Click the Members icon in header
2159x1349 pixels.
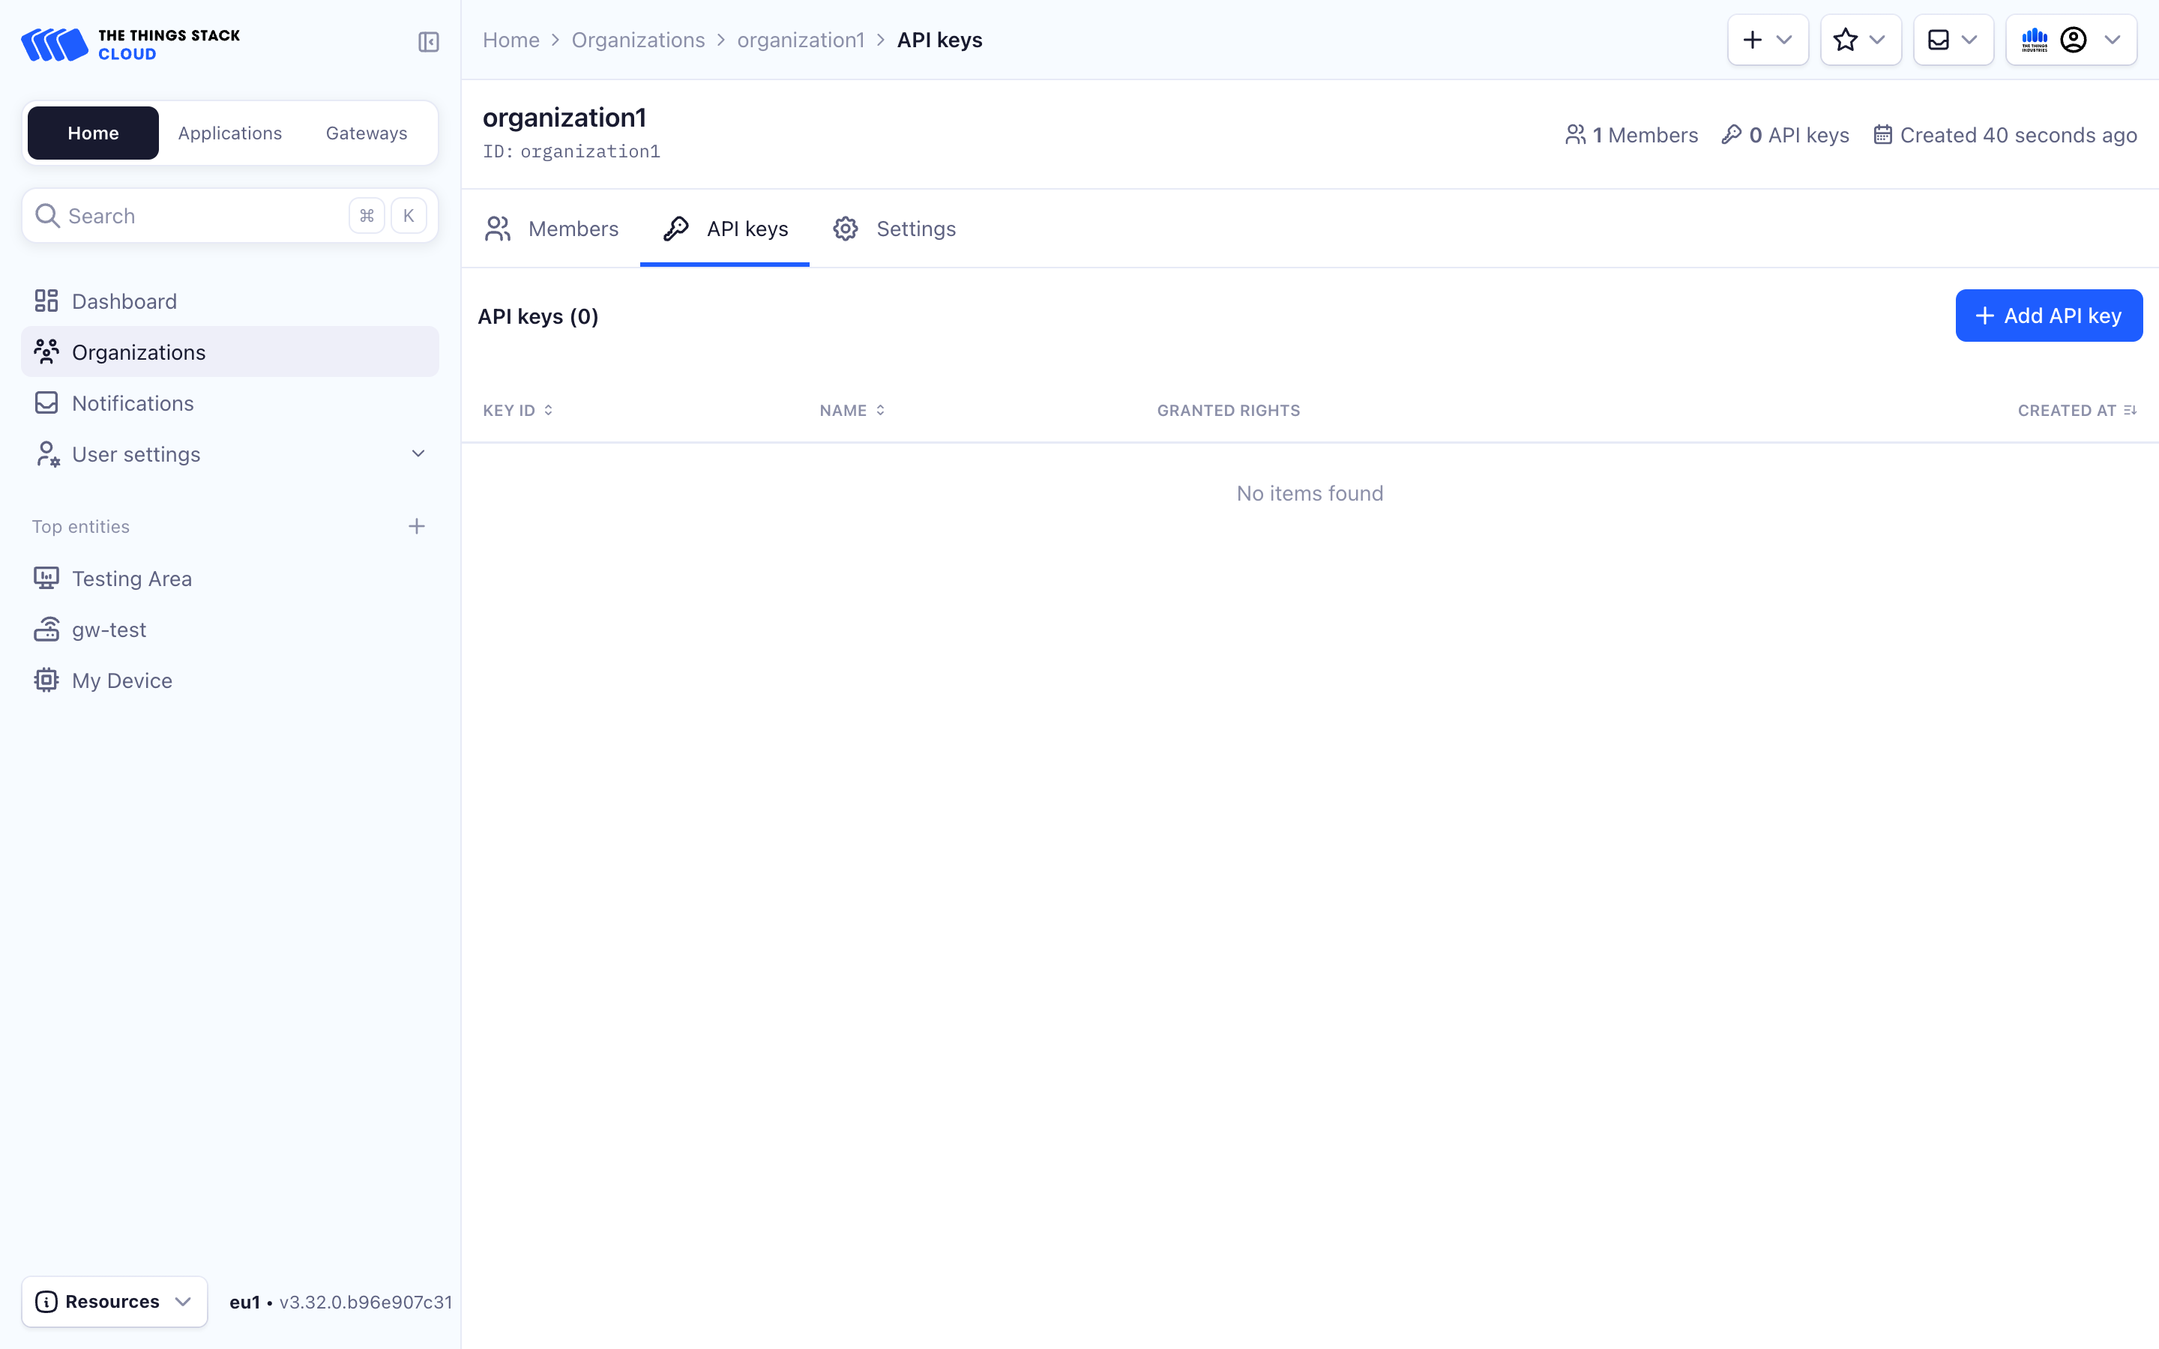coord(1574,135)
